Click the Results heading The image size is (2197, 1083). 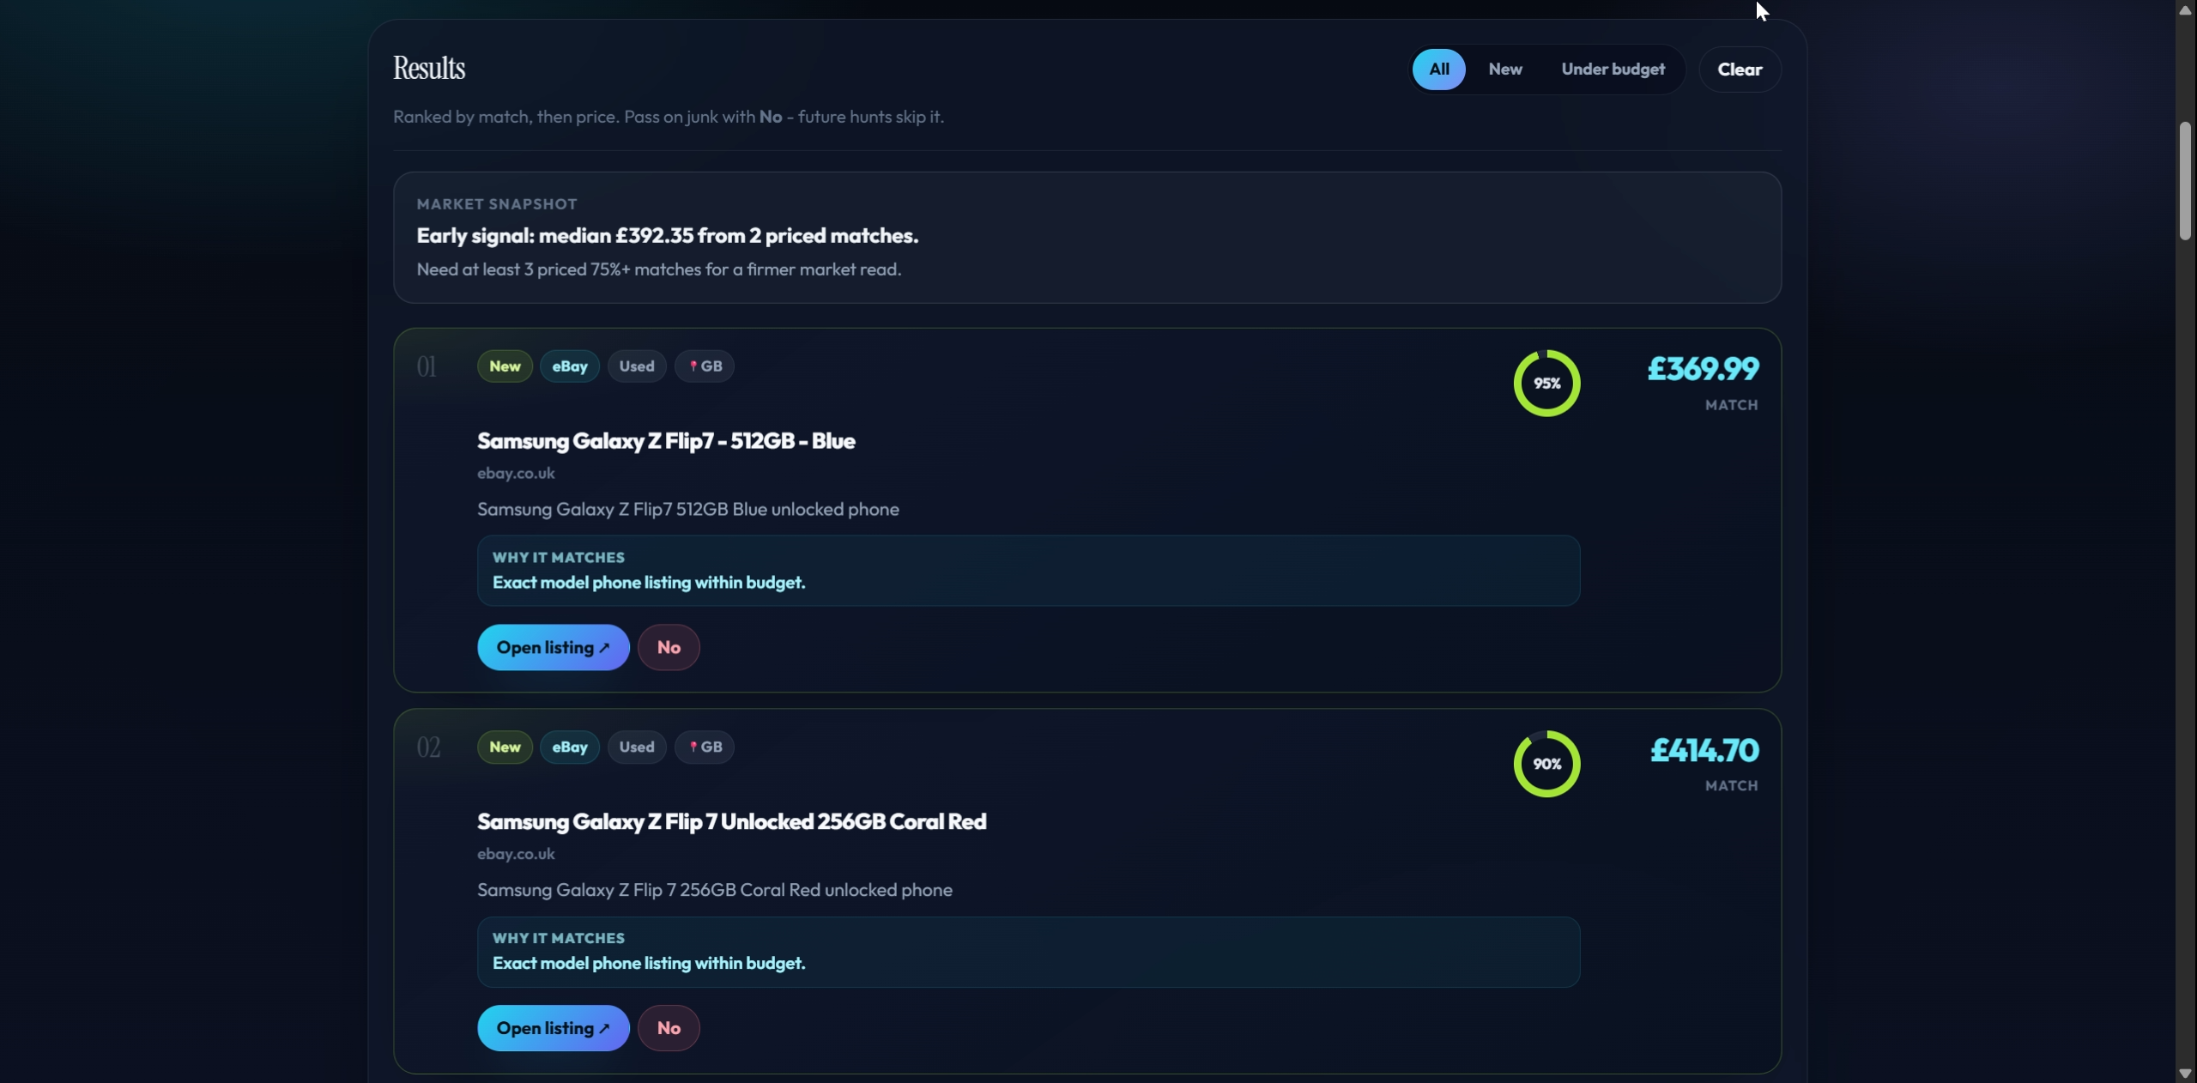coord(429,68)
